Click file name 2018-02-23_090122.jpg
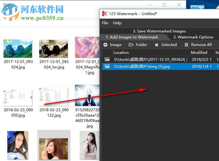 (54, 112)
